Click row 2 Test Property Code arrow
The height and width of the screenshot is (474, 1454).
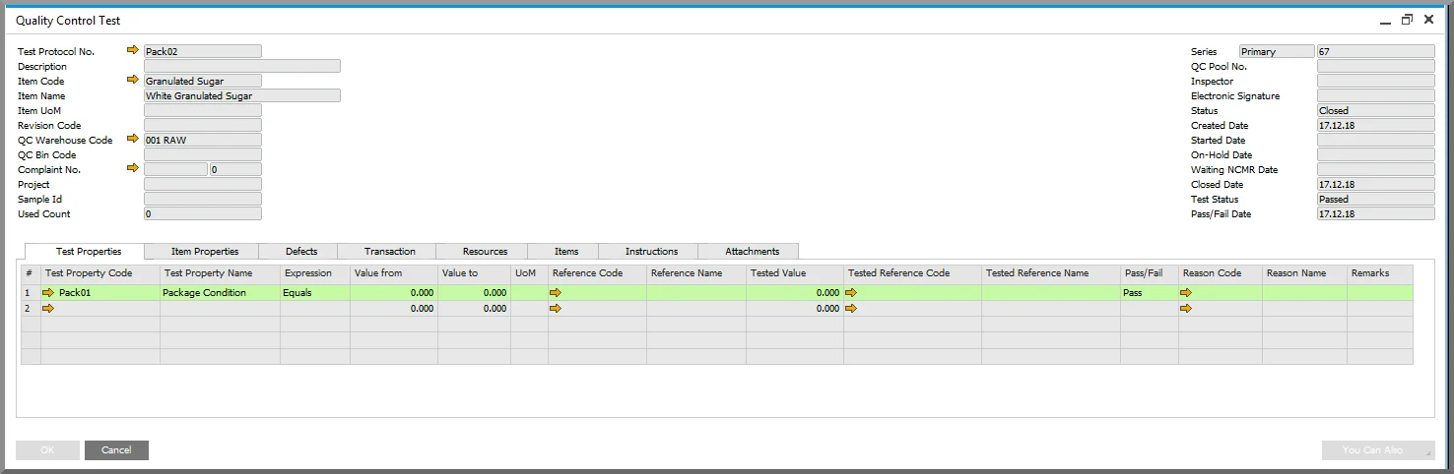48,309
